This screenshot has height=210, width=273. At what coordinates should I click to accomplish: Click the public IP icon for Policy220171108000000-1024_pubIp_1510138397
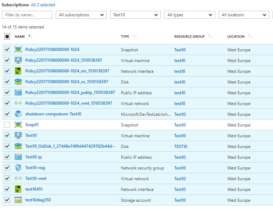click(x=18, y=93)
